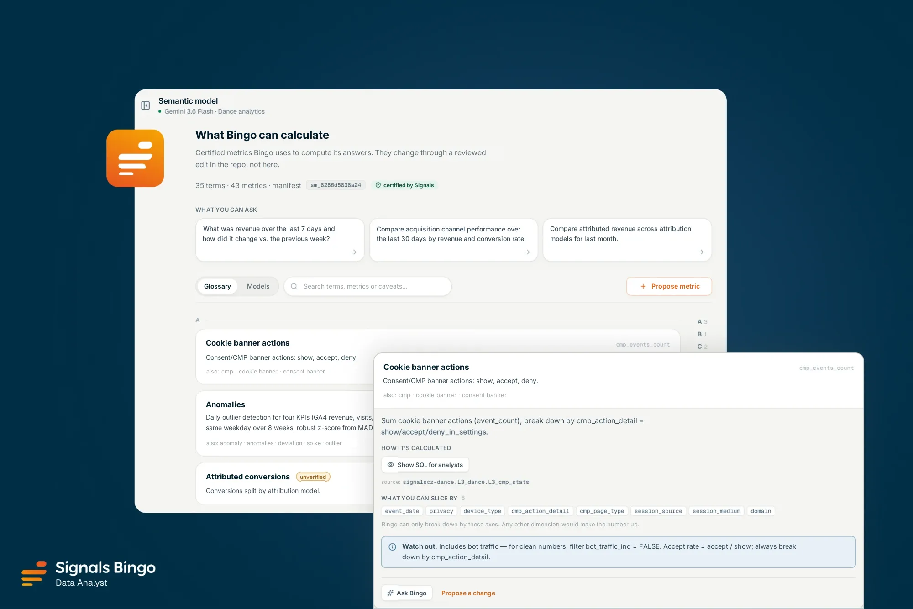Open arrow on revenue last 7 days card
Screen dimensions: 913x609
pos(354,252)
